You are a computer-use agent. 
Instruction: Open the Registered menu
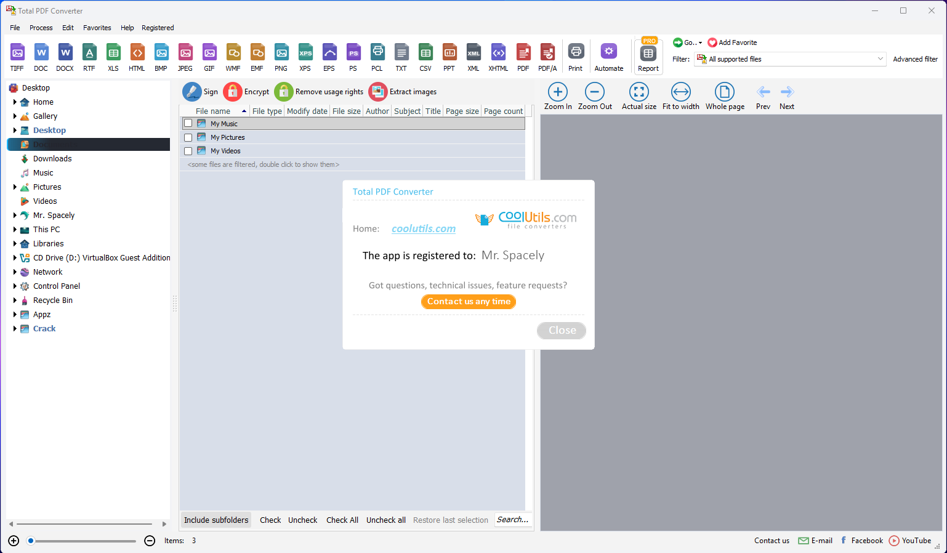[158, 28]
